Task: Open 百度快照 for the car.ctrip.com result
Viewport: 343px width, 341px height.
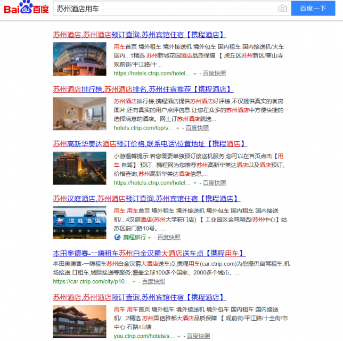Action: coord(153,281)
